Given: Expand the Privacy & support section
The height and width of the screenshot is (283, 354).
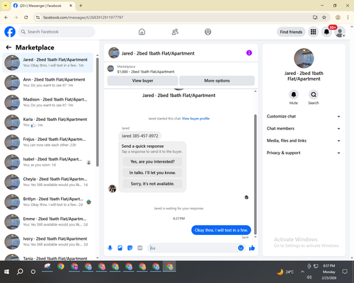Looking at the screenshot, I should coord(304,153).
